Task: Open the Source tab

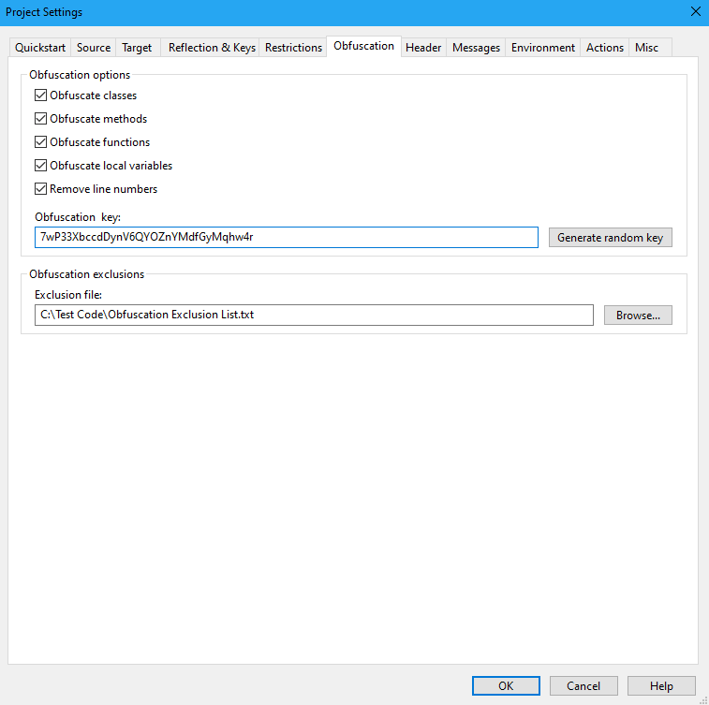Action: pyautogui.click(x=94, y=48)
